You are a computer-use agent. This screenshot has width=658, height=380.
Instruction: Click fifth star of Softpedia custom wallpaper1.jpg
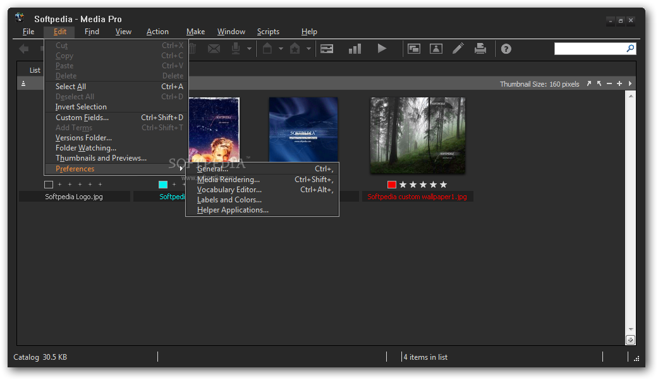(x=443, y=185)
